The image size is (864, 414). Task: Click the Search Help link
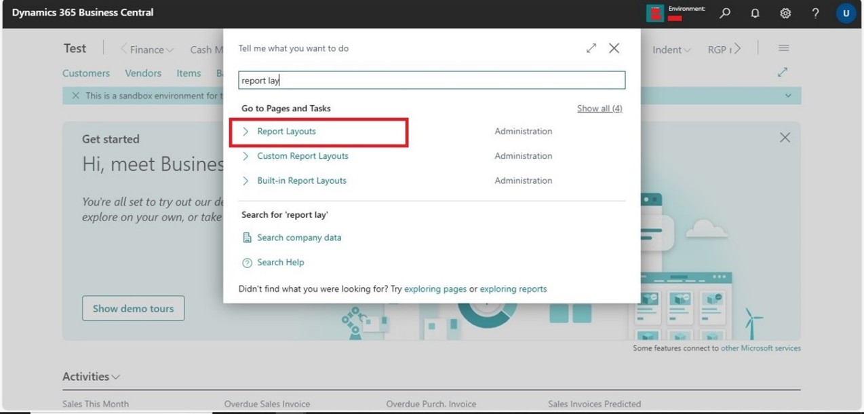pos(280,263)
